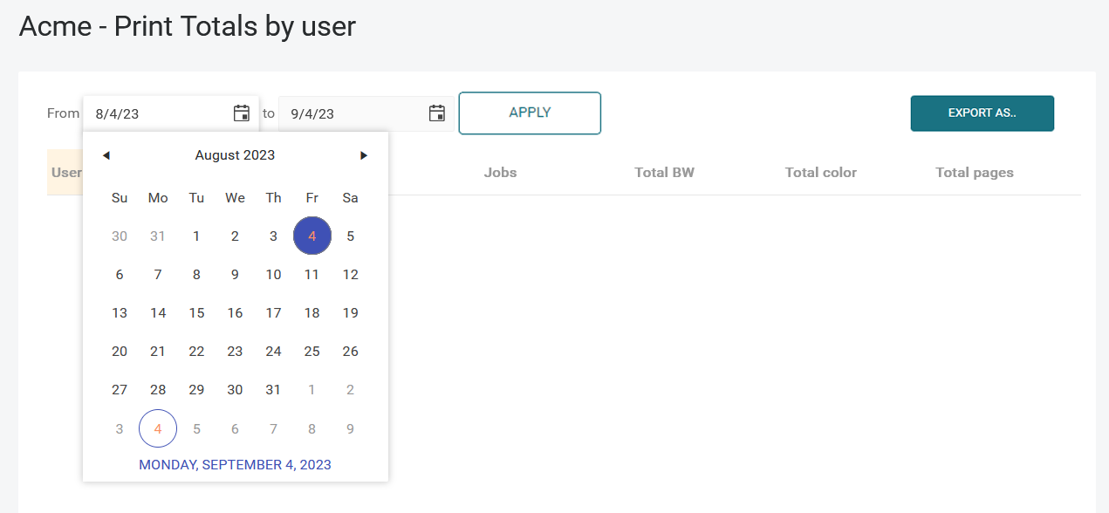Choose August 31 in calendar

pyautogui.click(x=273, y=390)
